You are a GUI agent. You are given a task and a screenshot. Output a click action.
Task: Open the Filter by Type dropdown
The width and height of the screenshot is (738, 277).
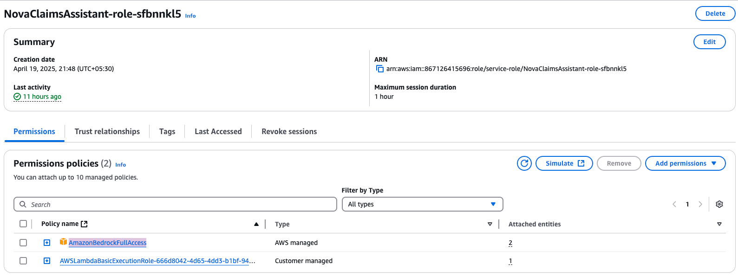pyautogui.click(x=423, y=204)
